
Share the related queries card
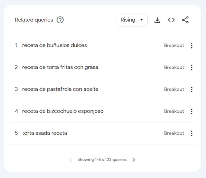[x=185, y=20]
